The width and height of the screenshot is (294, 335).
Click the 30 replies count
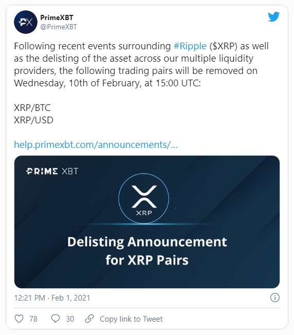click(70, 319)
